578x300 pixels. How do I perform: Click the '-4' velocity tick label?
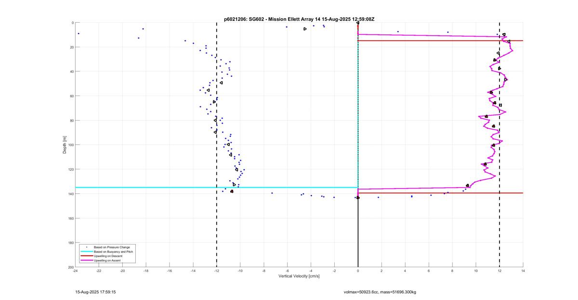(x=311, y=271)
